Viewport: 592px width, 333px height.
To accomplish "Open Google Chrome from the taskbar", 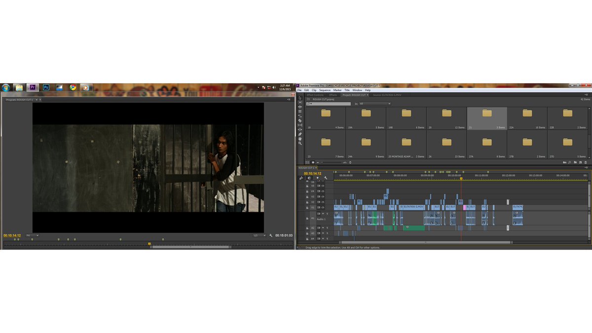I will [x=73, y=87].
